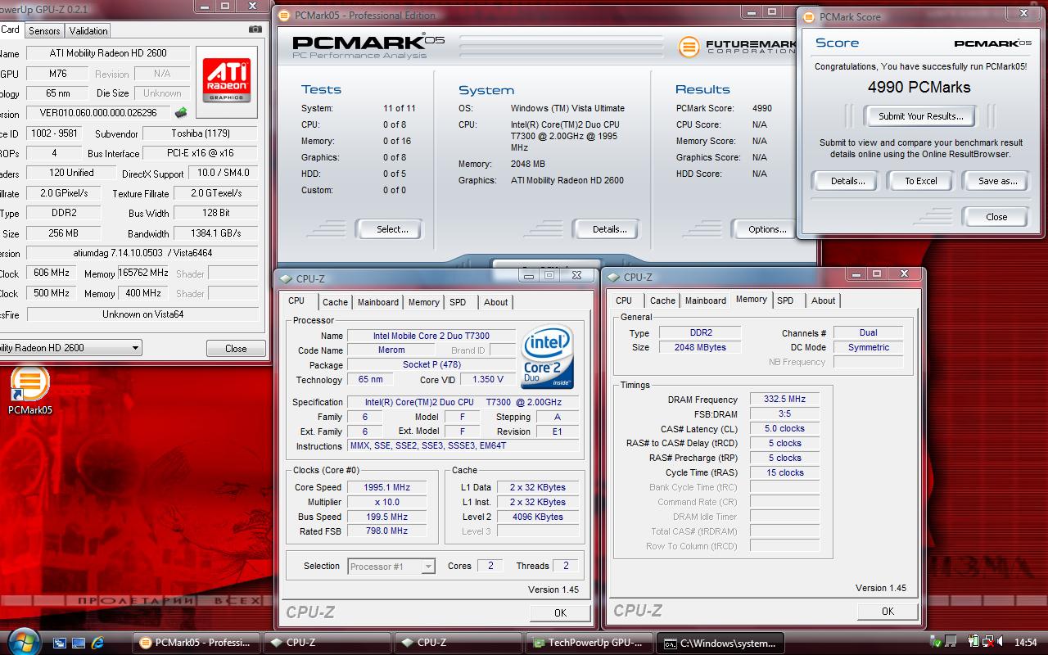Click the Core Speed value 1995.1 MHz
The height and width of the screenshot is (655, 1048).
(x=386, y=487)
